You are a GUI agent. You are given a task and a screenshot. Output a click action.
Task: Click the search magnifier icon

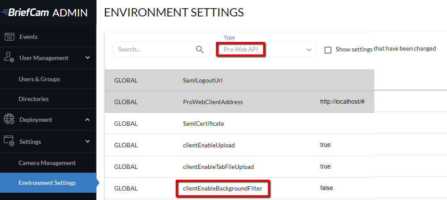click(x=200, y=50)
